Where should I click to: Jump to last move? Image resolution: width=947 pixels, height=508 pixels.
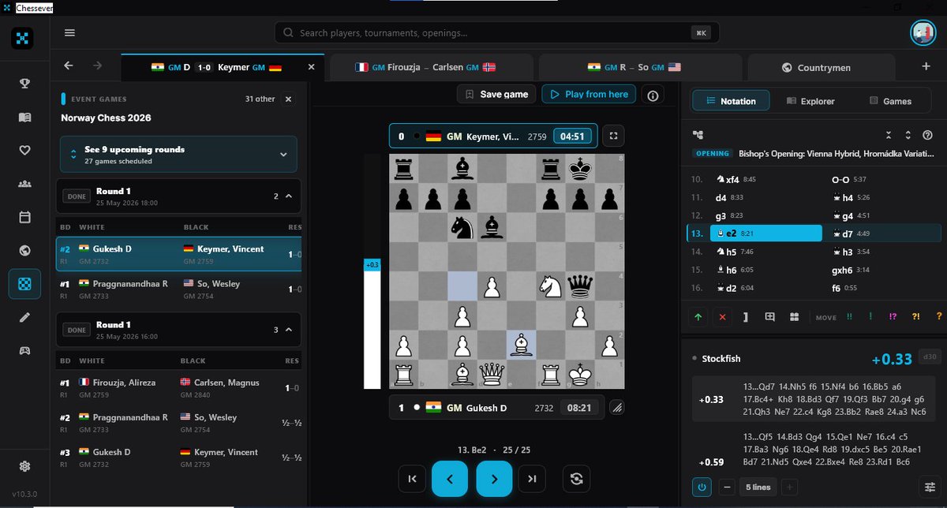coord(532,478)
